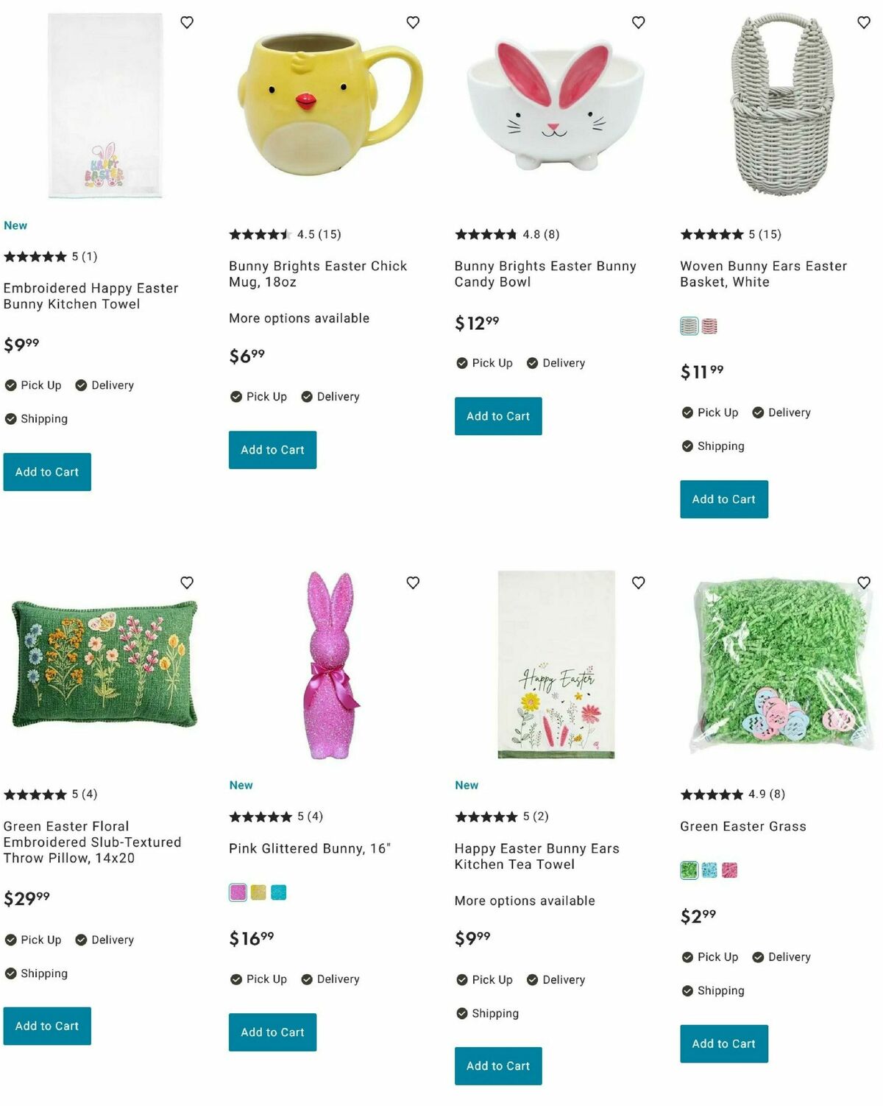Heart the Green Easter Floral Throw Pillow
This screenshot has width=883, height=1106.
(x=187, y=582)
